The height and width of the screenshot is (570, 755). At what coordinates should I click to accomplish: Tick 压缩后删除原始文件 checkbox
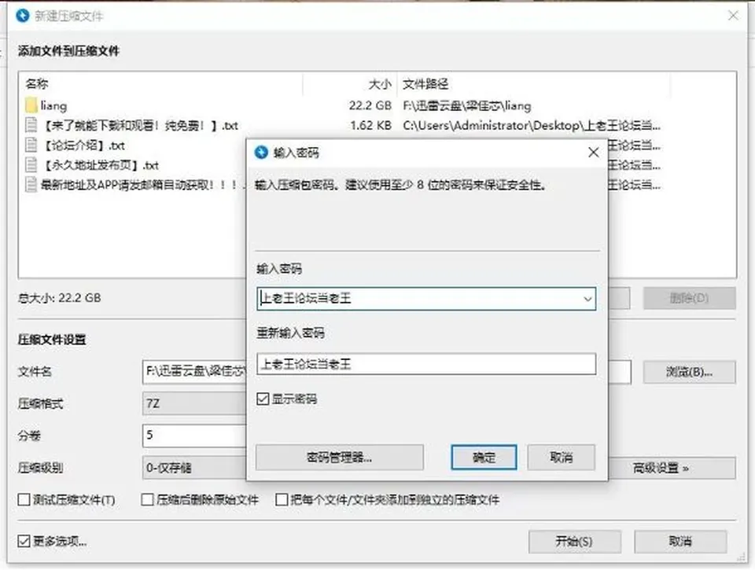point(147,500)
